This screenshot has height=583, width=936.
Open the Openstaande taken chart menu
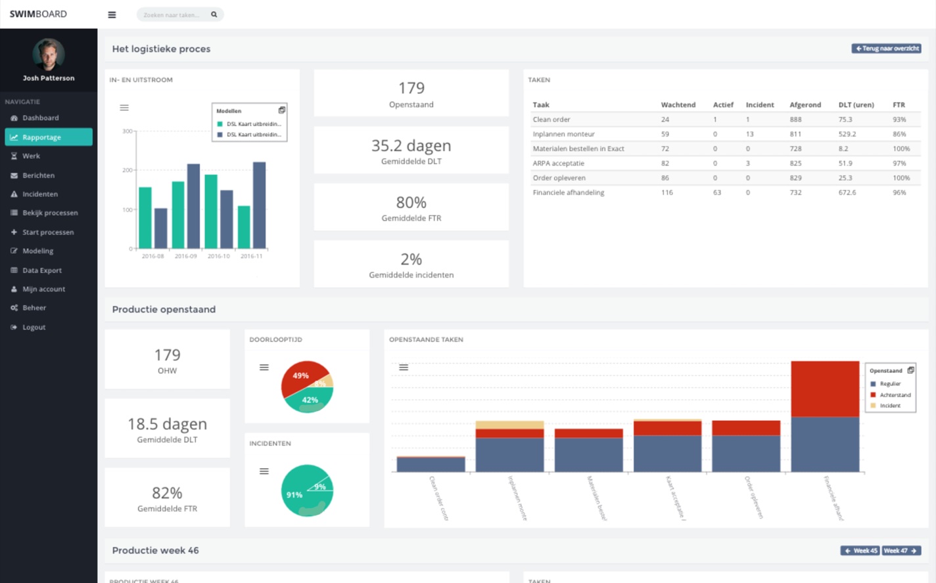(x=404, y=368)
